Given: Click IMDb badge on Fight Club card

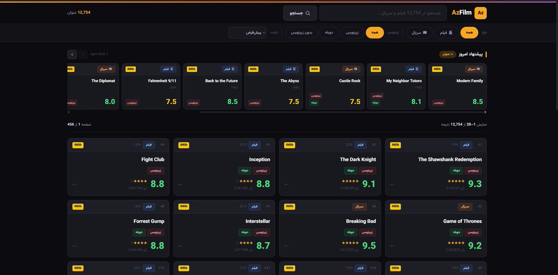Looking at the screenshot, I should pos(78,145).
